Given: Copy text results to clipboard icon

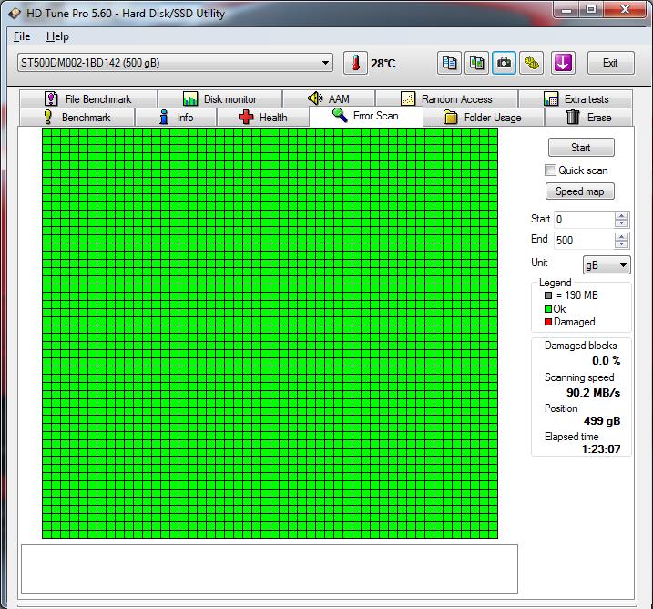Looking at the screenshot, I should [449, 63].
